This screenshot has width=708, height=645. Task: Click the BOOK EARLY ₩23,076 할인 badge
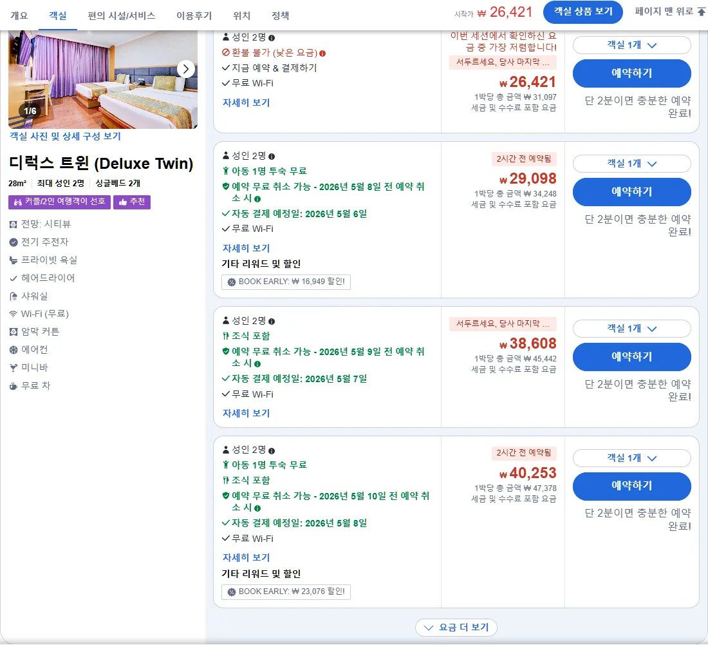click(286, 592)
